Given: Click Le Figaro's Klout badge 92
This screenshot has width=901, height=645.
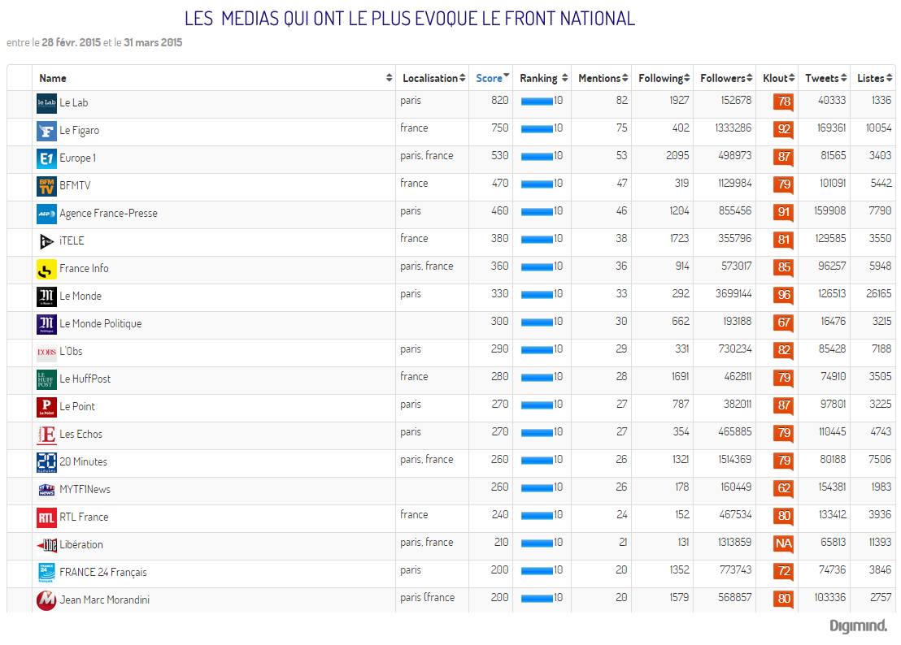Looking at the screenshot, I should pyautogui.click(x=784, y=130).
